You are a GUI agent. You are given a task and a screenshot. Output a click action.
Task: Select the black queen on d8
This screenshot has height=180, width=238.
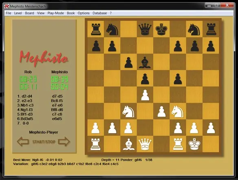(x=145, y=29)
